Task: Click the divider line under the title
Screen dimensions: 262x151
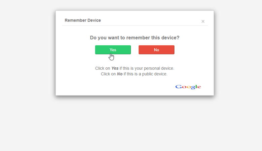Action: pyautogui.click(x=135, y=26)
